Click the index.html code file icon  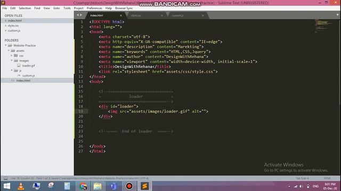[x=13, y=81]
